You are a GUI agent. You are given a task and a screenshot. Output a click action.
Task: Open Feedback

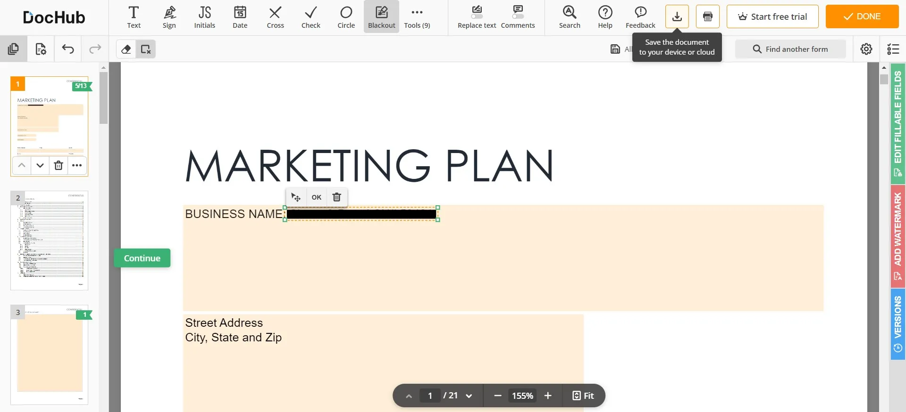[640, 17]
